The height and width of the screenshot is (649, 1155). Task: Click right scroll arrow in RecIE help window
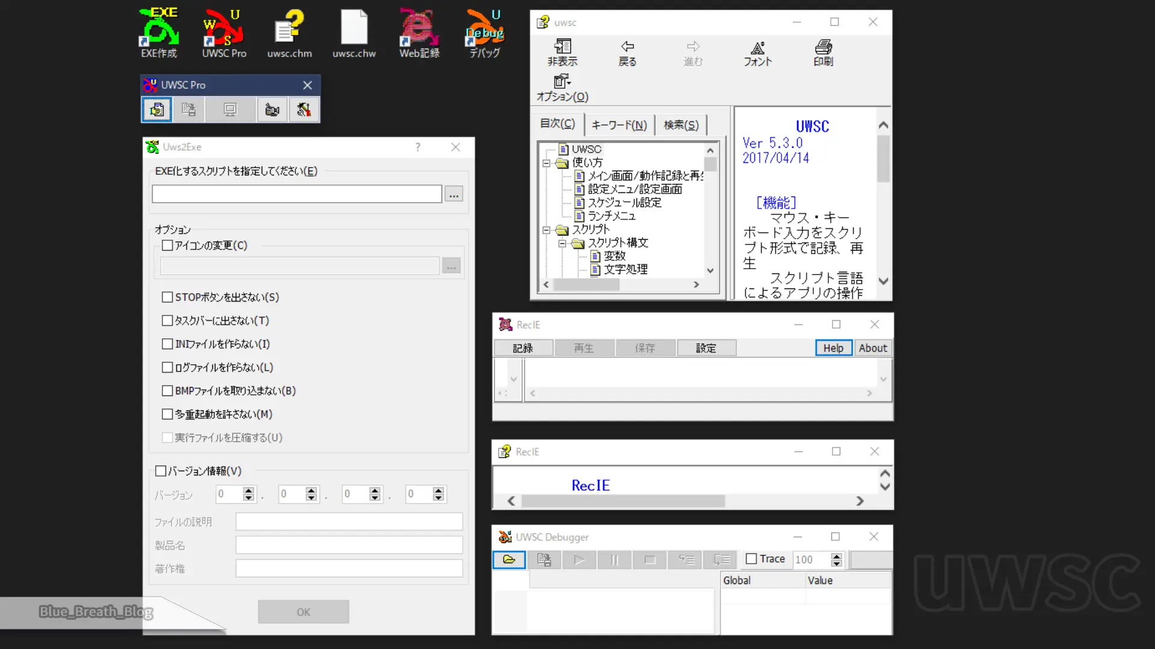[860, 501]
